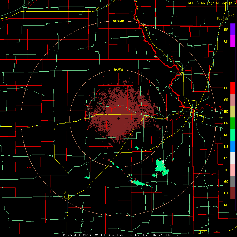Click the RA legend label

coord(226,135)
